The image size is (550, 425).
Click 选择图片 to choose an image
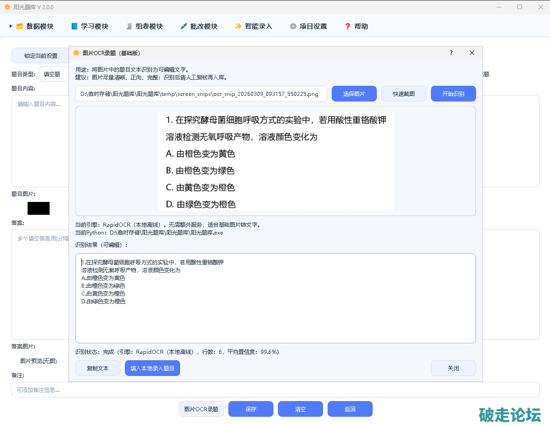pos(354,94)
